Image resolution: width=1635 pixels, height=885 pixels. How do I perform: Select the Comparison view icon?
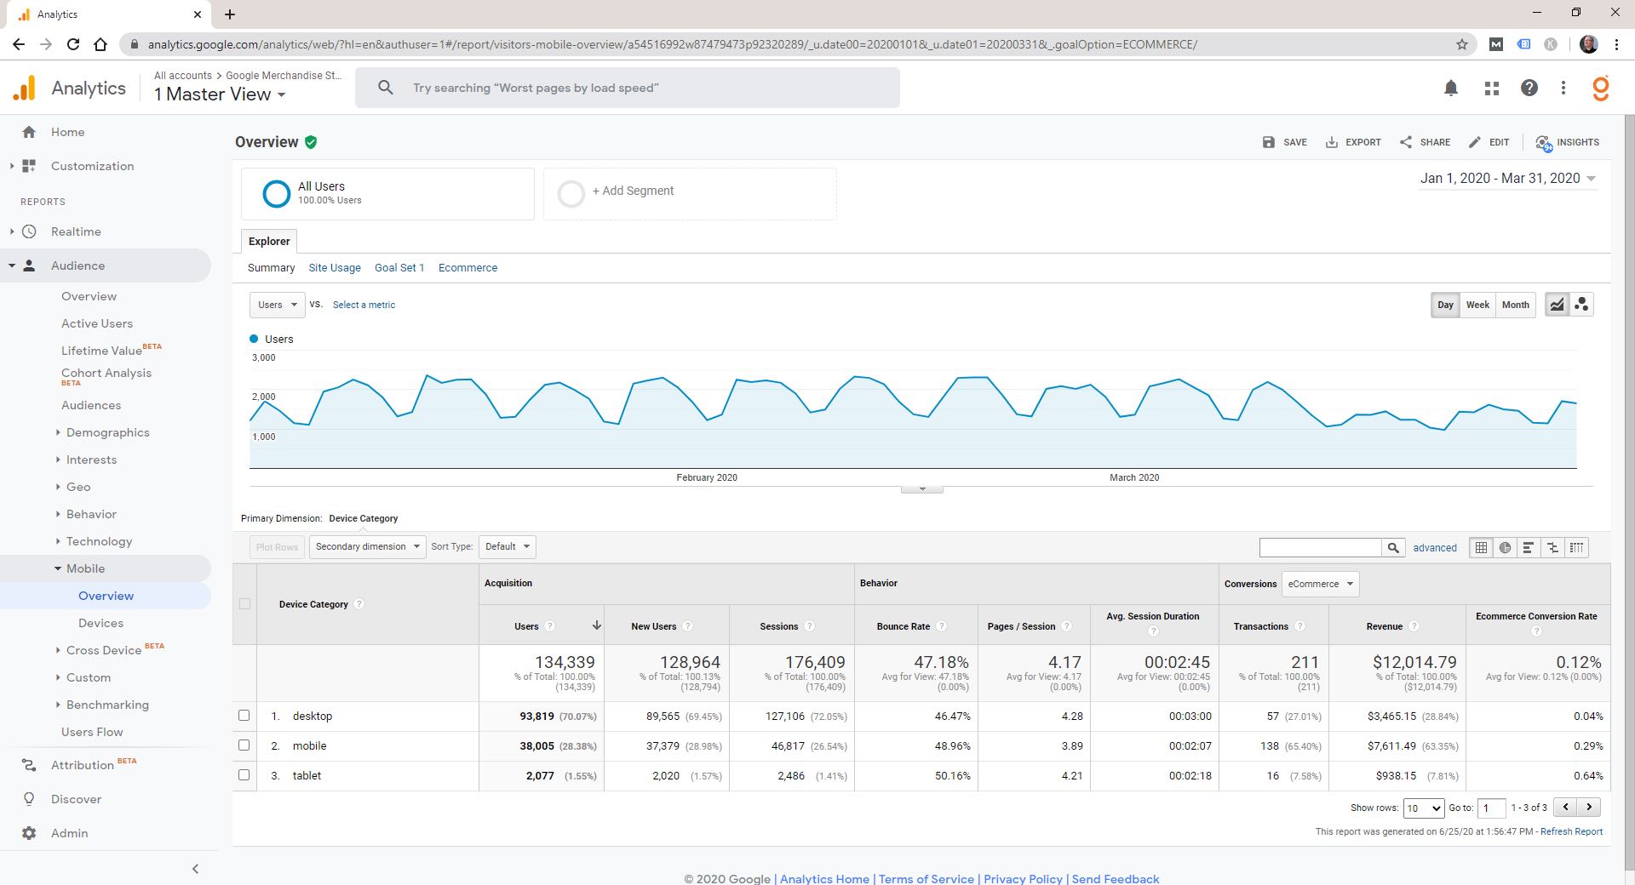(x=1553, y=547)
